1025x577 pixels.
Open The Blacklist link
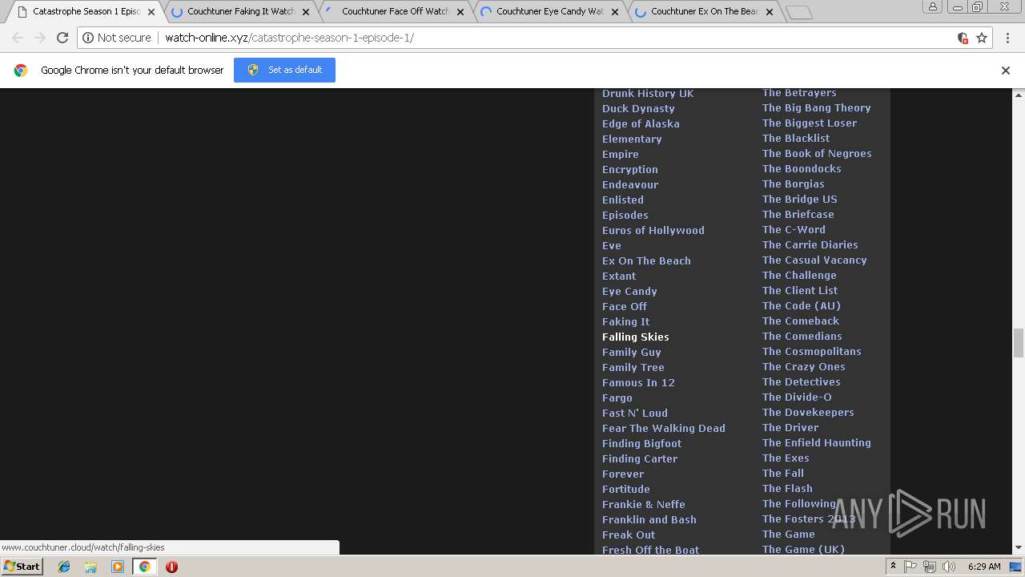[796, 138]
